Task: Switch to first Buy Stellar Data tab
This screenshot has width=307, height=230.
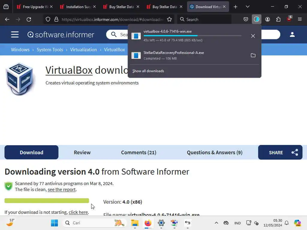Action: [x=121, y=7]
